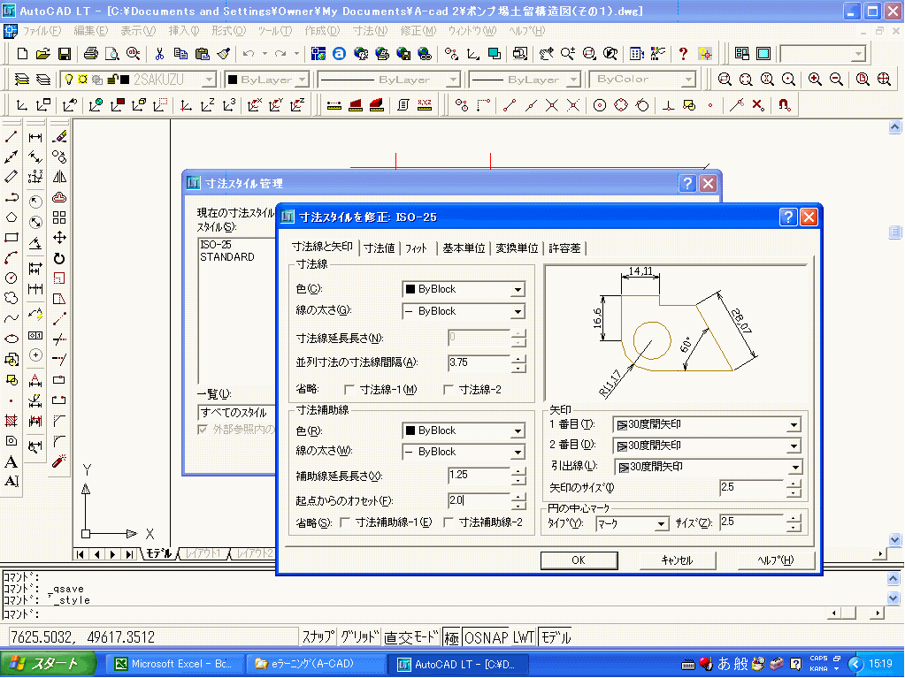The image size is (905, 678).
Task: Increase 並列寸法の寸法線間隔 spinner up arrow
Action: (x=518, y=359)
